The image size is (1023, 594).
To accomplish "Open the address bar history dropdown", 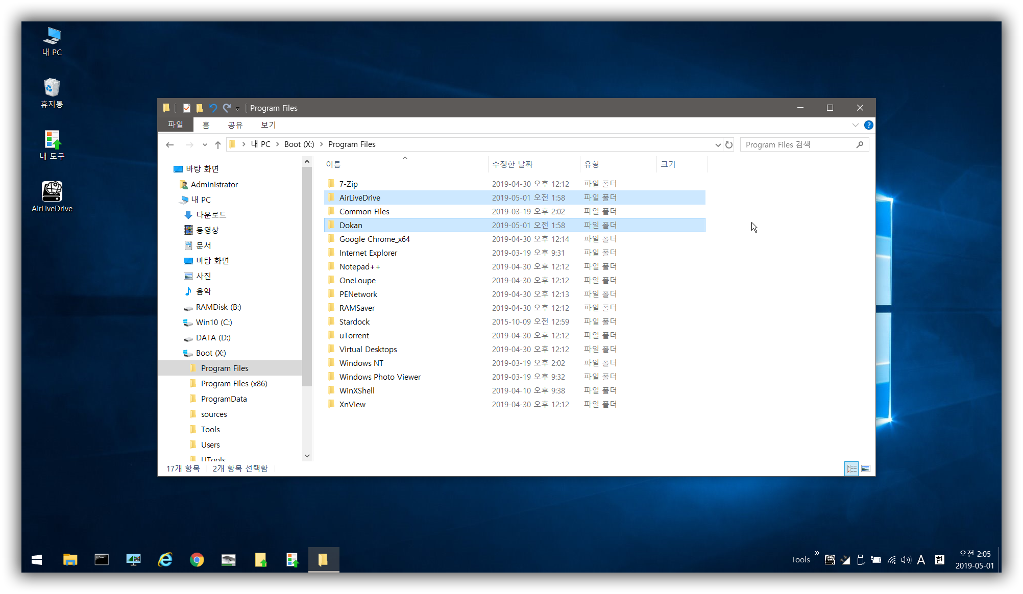I will click(x=718, y=145).
